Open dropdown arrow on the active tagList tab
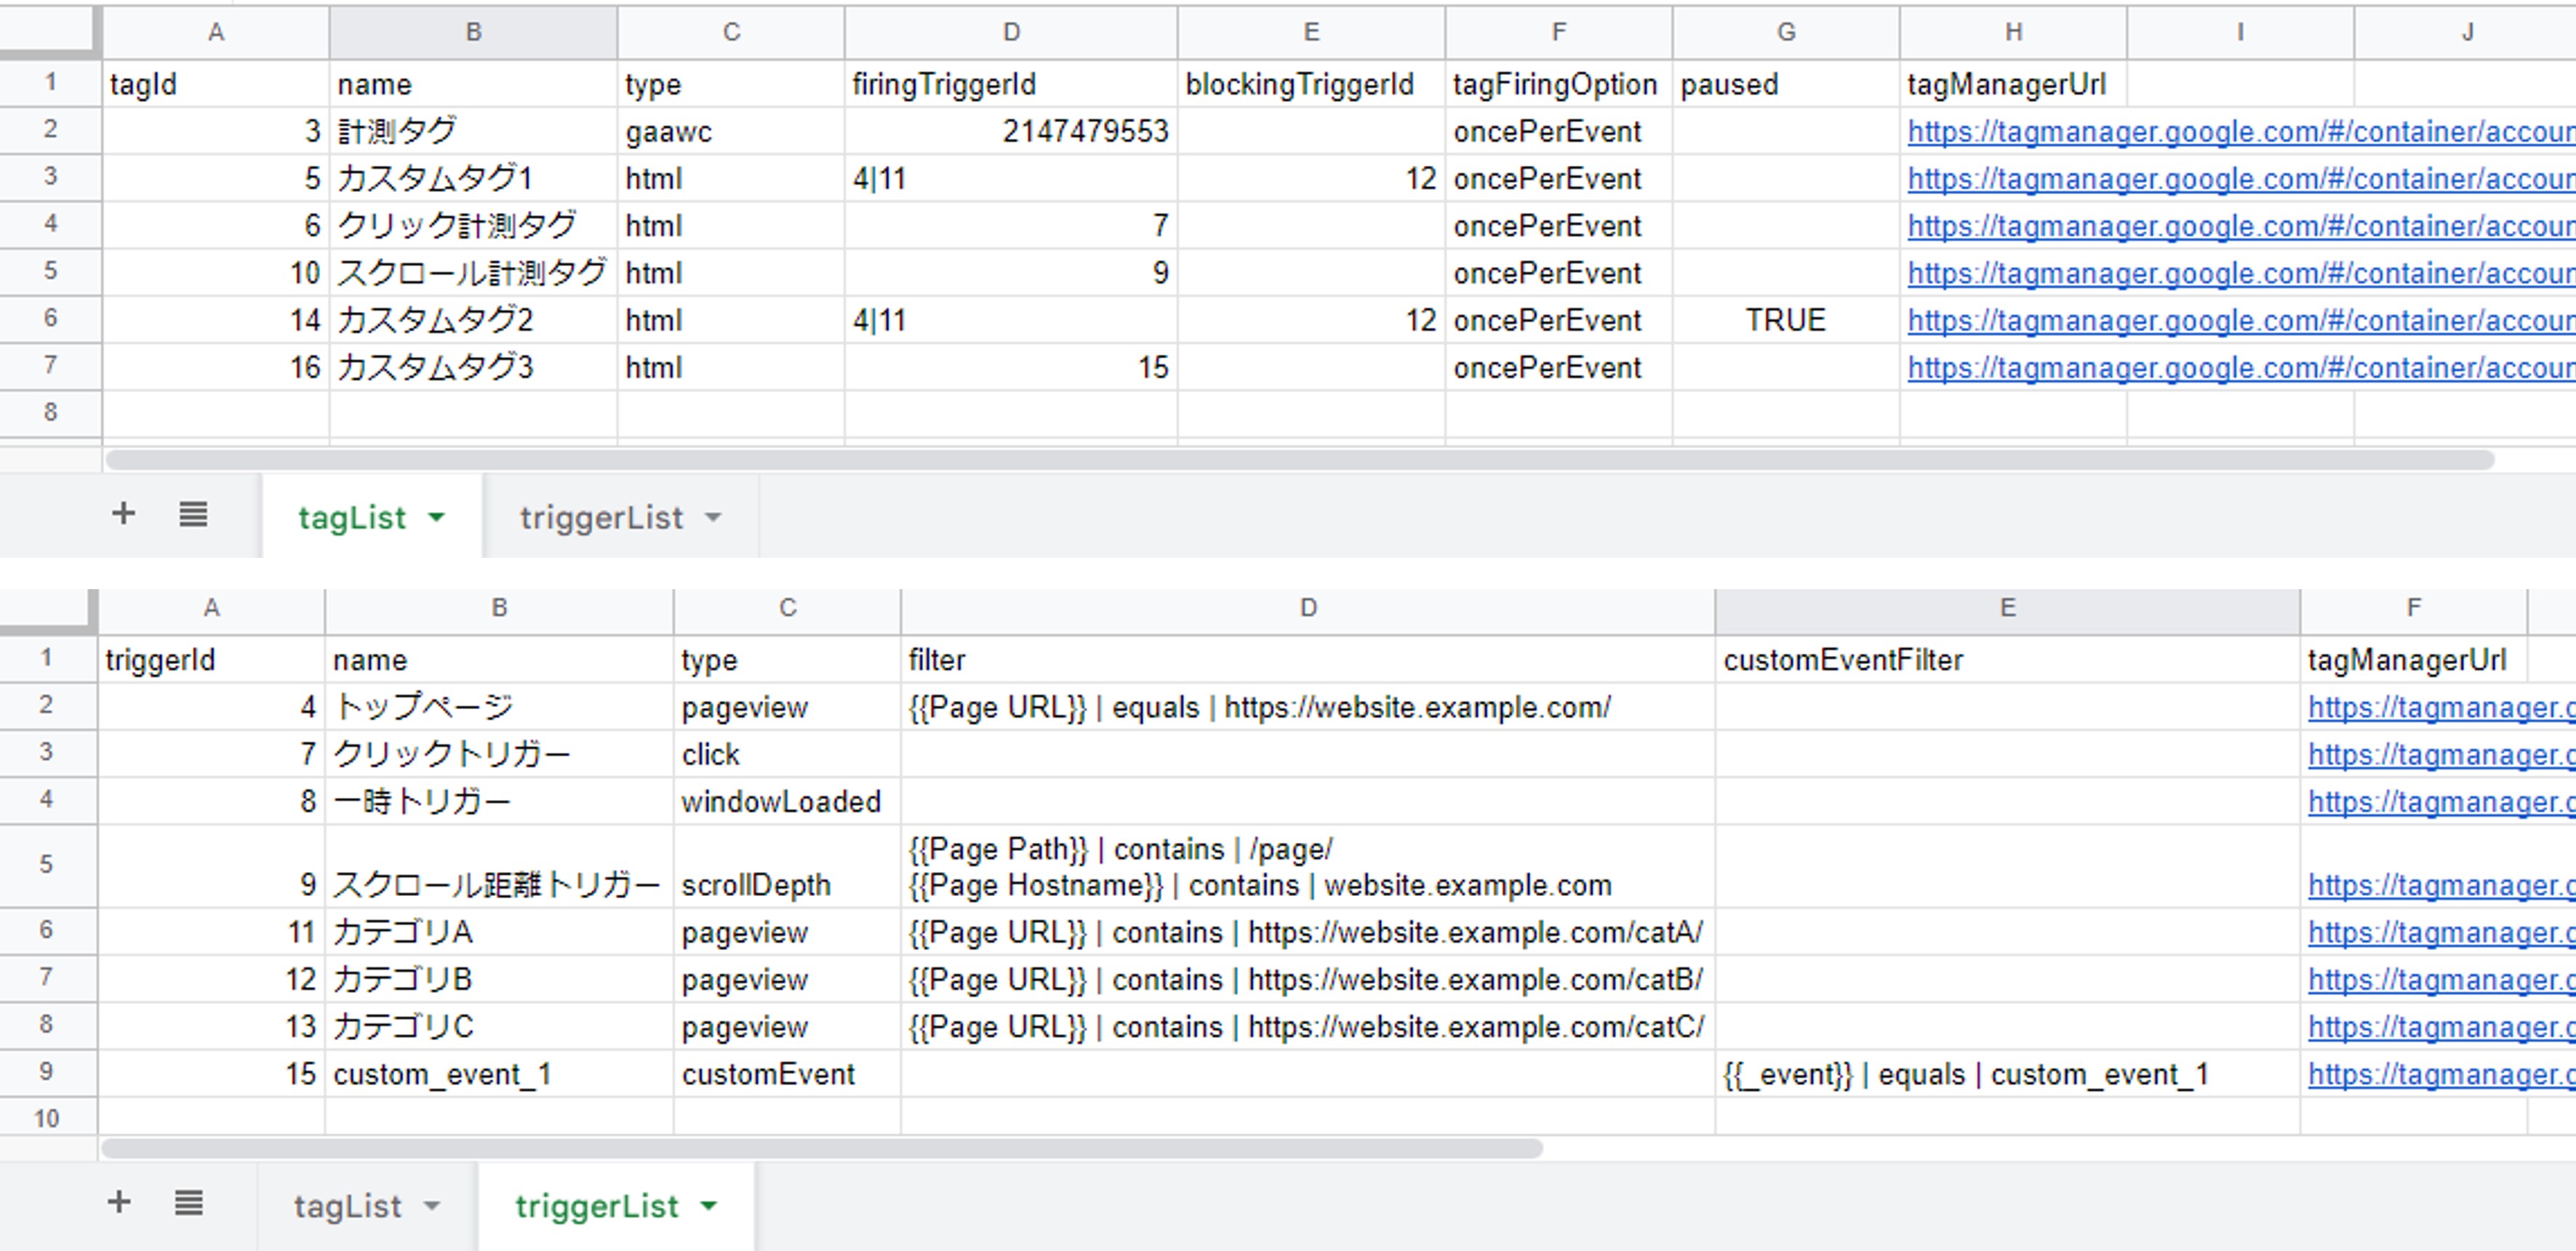This screenshot has height=1251, width=2576. point(436,517)
